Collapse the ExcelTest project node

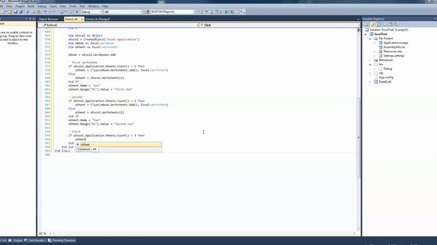366,34
